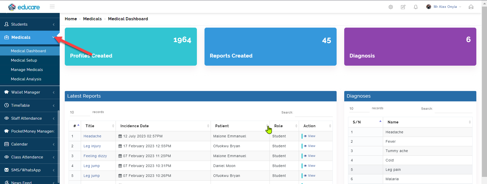Image resolution: width=487 pixels, height=184 pixels.
Task: View Daniel Moon's Leg jump report
Action: click(309, 166)
